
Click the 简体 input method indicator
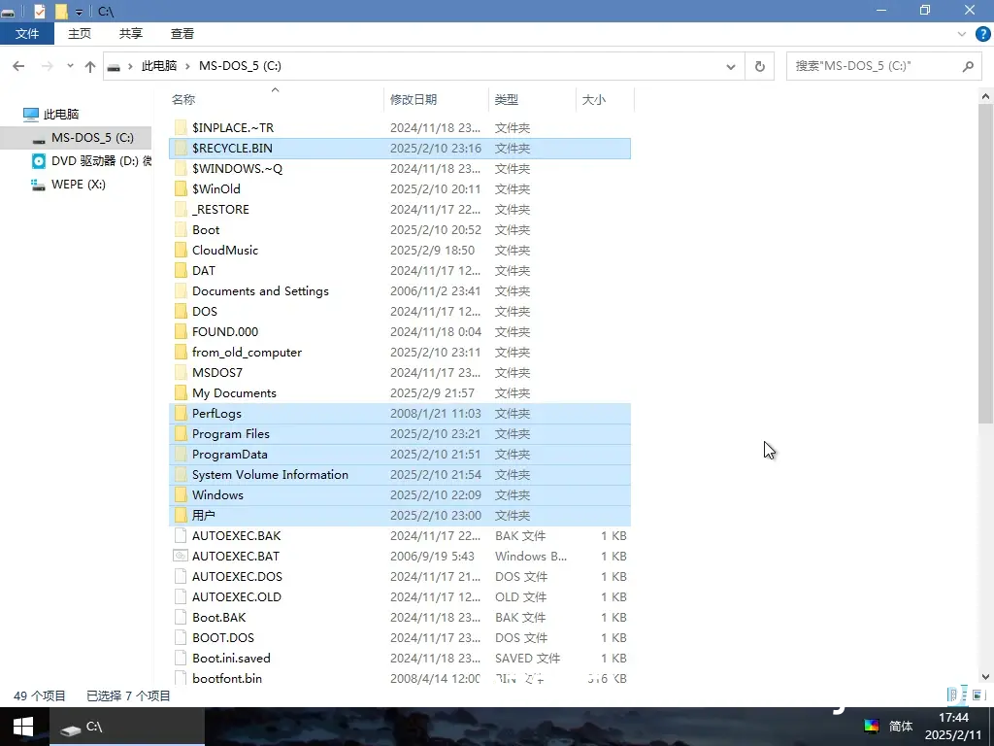pyautogui.click(x=900, y=727)
